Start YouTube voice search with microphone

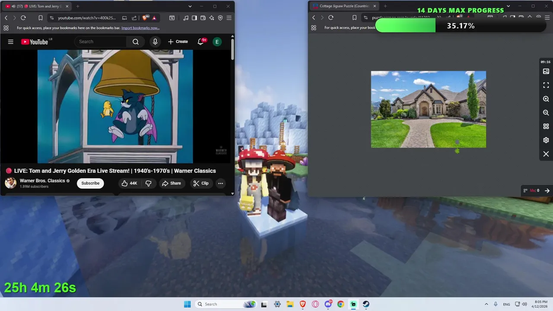tap(155, 41)
